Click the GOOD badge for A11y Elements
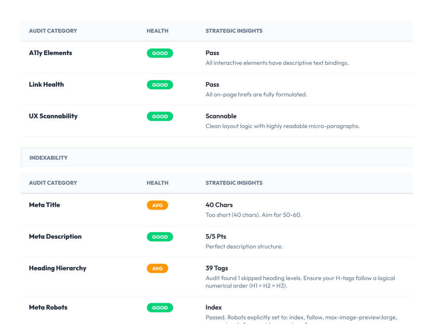Viewport: 433px width, 324px height. coord(160,53)
